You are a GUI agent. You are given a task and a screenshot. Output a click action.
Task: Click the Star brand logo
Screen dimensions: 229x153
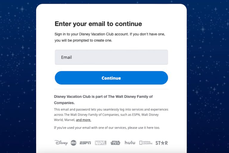coord(162,143)
